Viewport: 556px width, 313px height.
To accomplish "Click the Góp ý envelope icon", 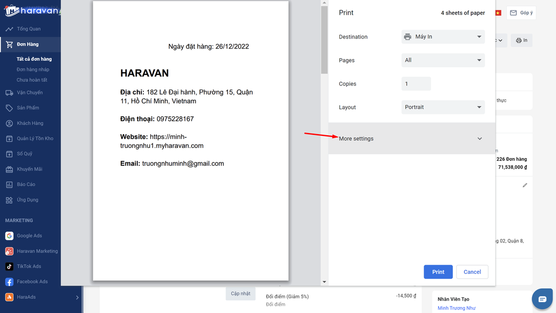I will pos(514,13).
